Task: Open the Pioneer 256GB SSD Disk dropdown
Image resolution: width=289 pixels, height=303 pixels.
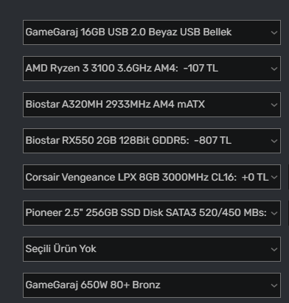Action: tap(152, 213)
